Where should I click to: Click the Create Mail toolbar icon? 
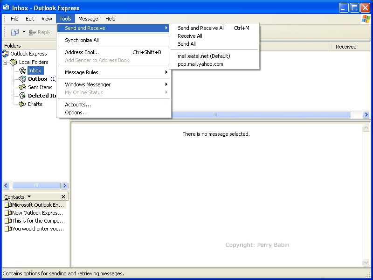pyautogui.click(x=14, y=32)
